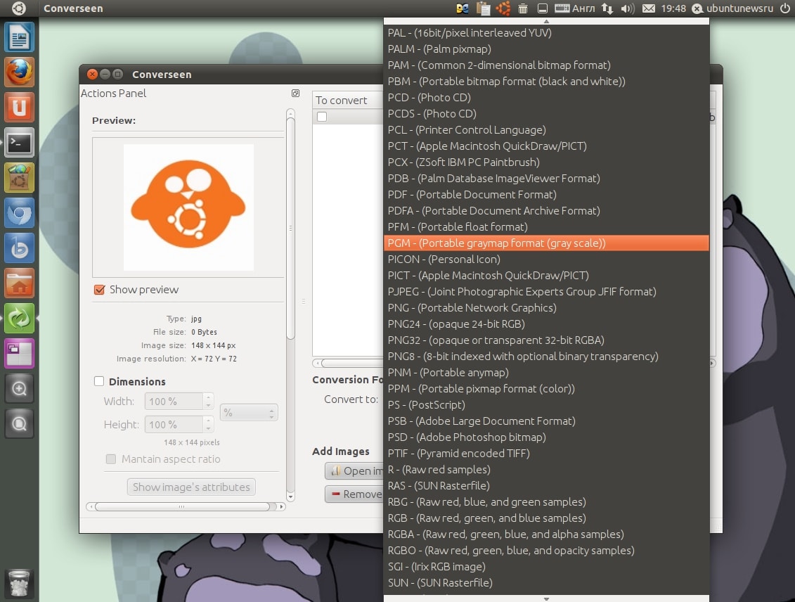Click the Width spinner arrows
Screen dimensions: 795x602
tap(208, 401)
